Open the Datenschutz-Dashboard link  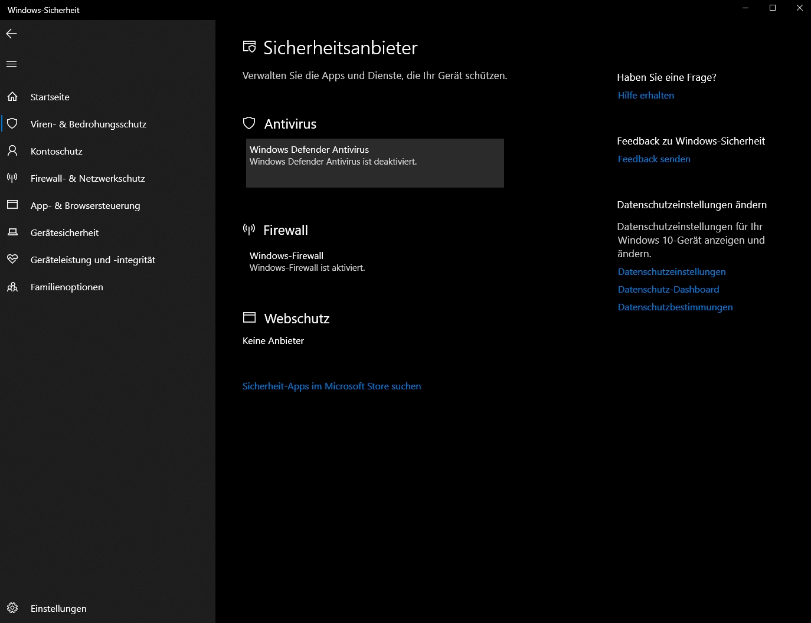coord(668,289)
